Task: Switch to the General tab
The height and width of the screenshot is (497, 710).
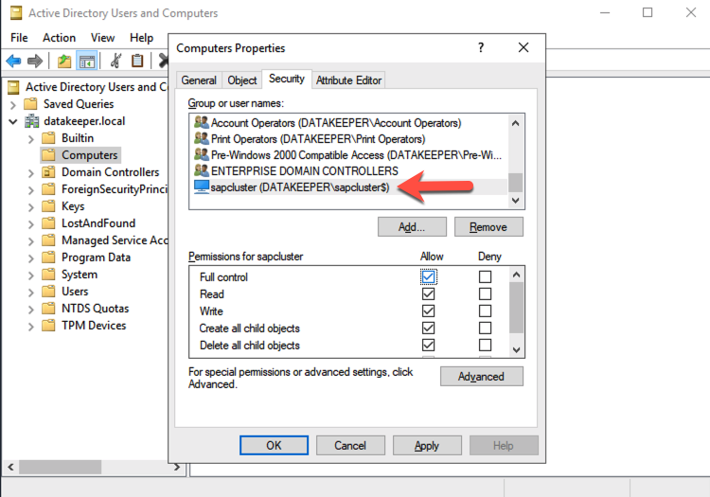Action: click(199, 80)
